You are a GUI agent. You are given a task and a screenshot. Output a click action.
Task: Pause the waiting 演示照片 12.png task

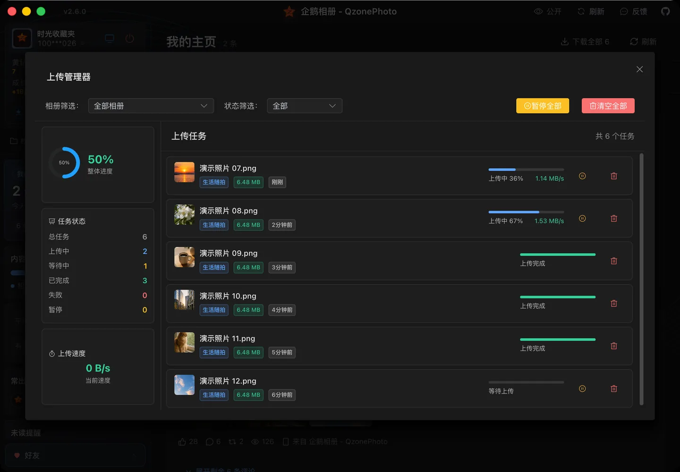pyautogui.click(x=582, y=389)
